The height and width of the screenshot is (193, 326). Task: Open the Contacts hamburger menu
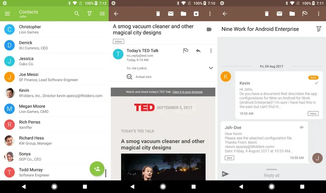7,14
